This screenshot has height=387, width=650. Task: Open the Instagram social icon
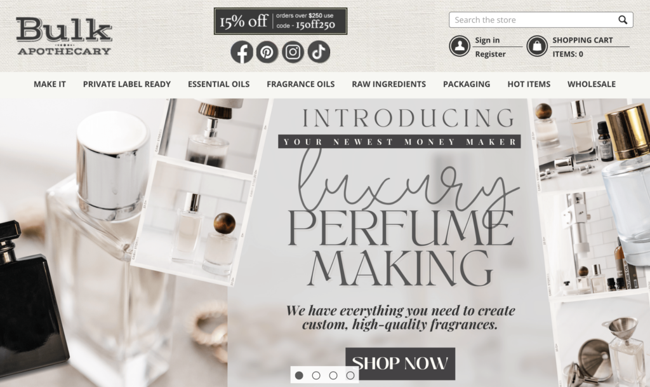293,52
